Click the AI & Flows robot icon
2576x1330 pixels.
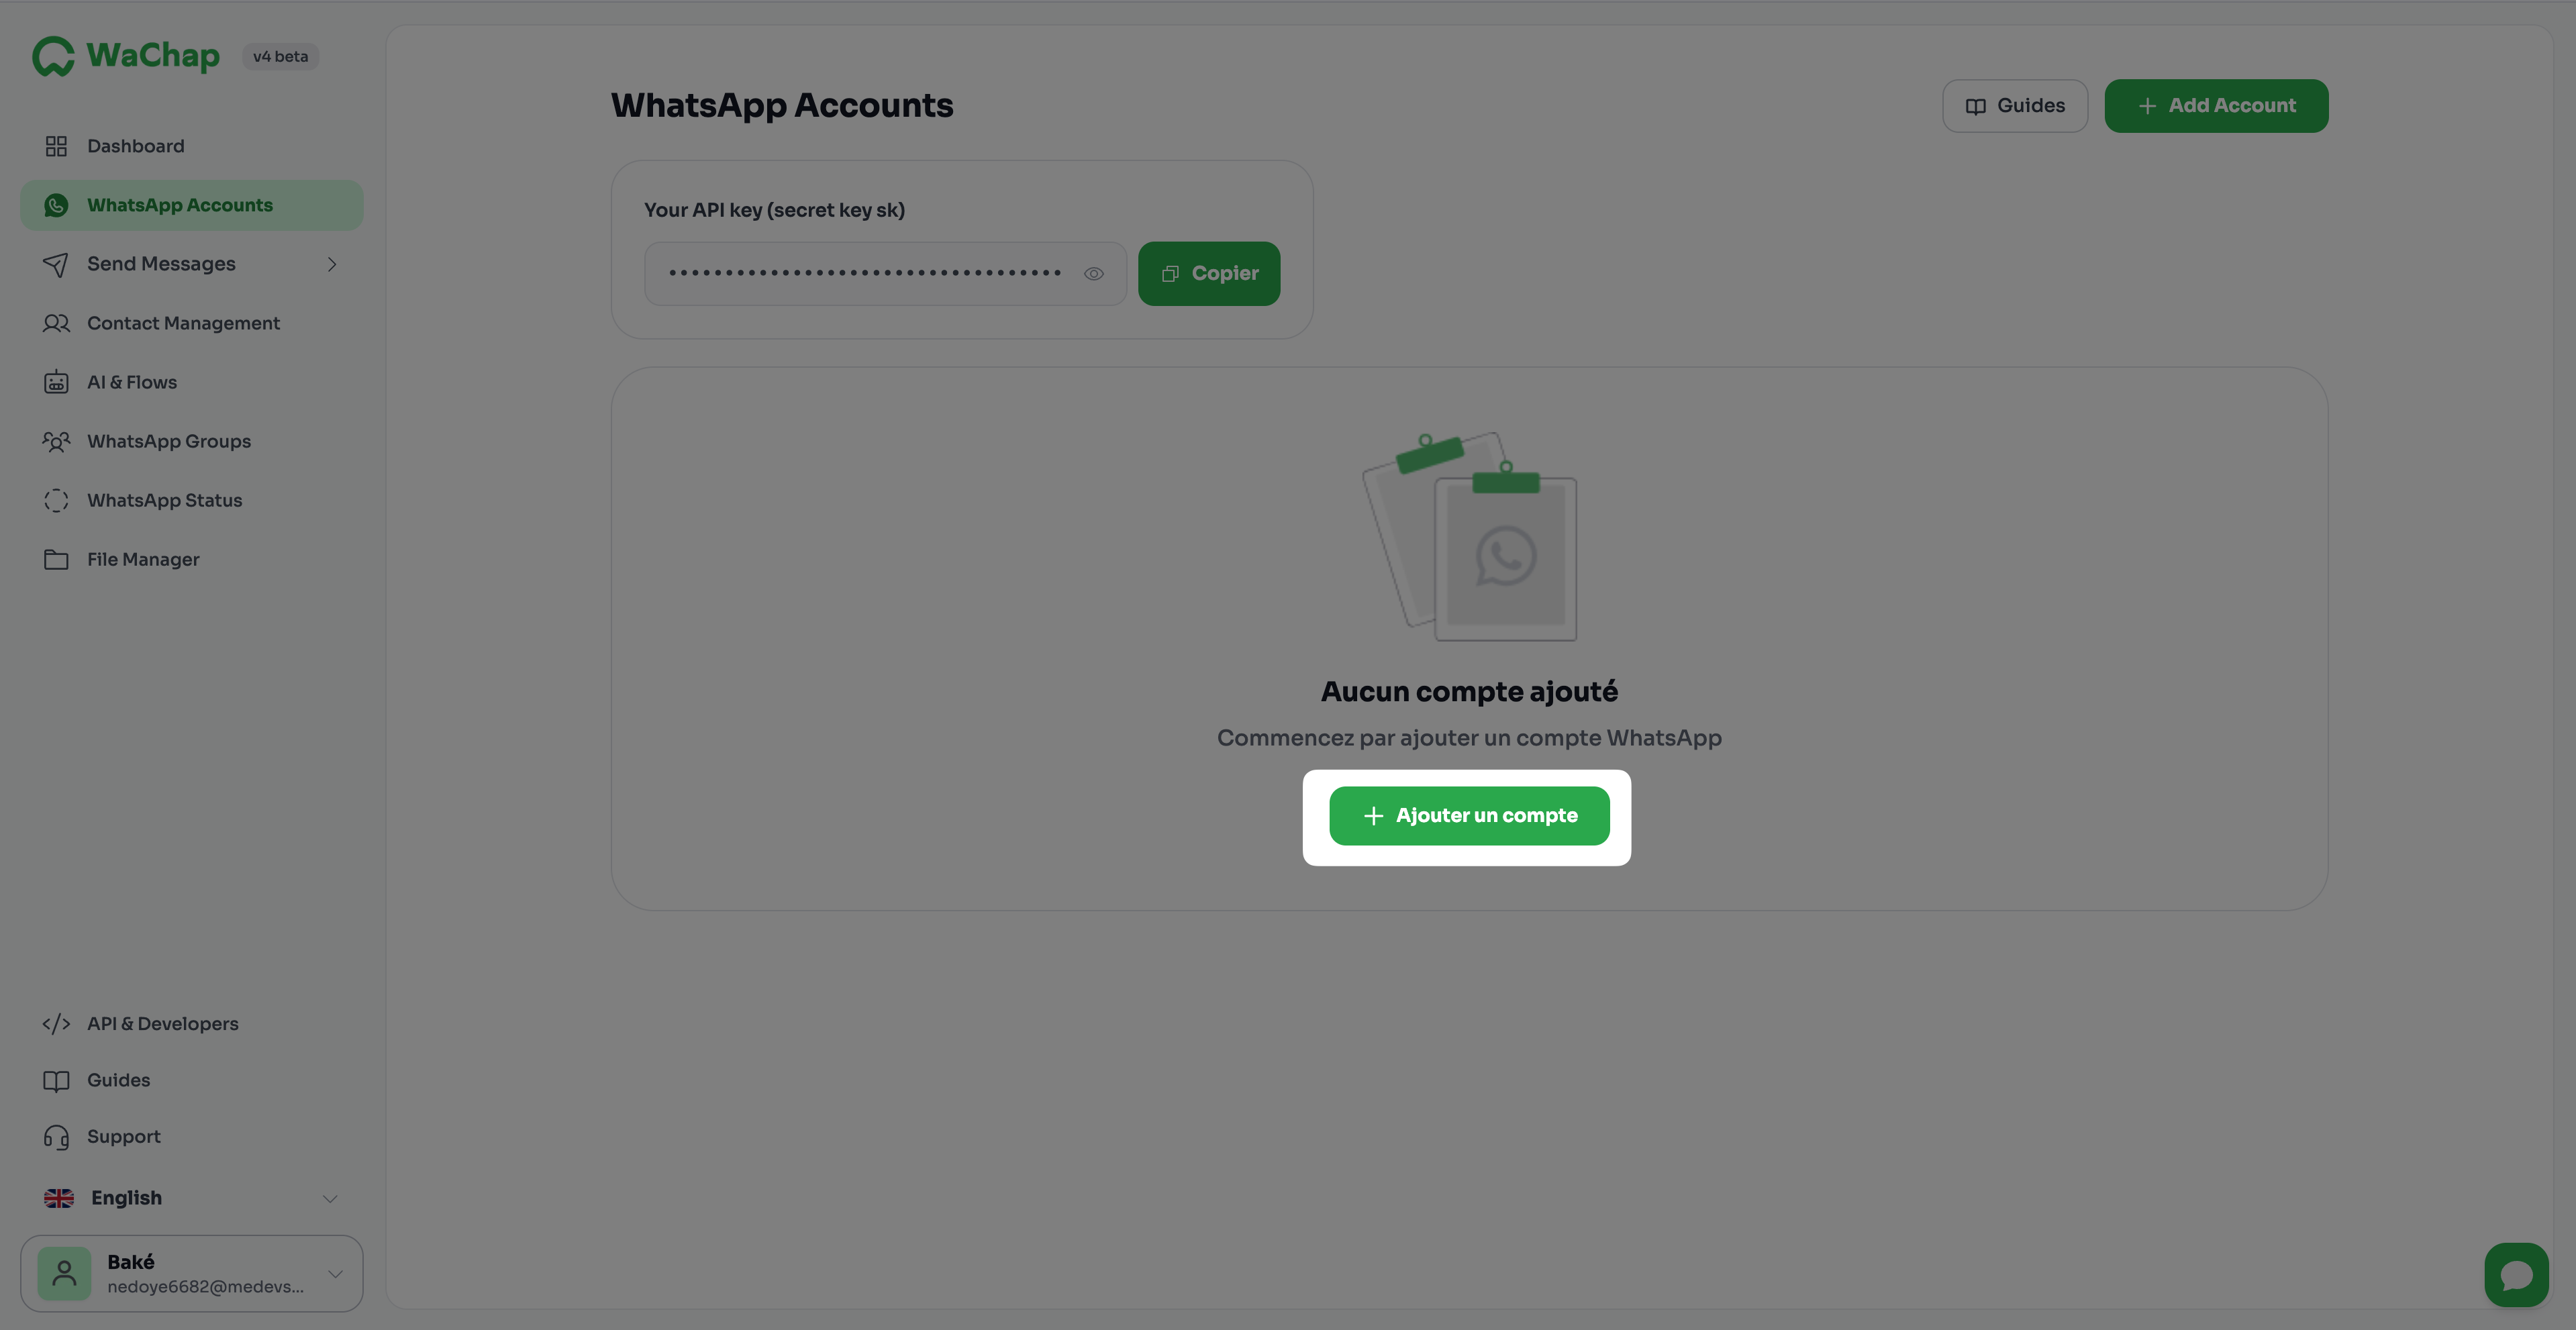(x=56, y=382)
